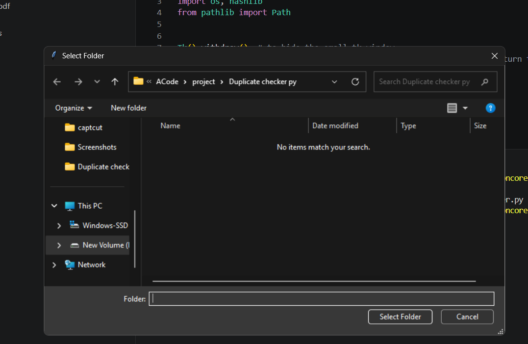Screen dimensions: 528x344
Task: Expand the chevron after project breadcrumb
Action: coord(222,82)
